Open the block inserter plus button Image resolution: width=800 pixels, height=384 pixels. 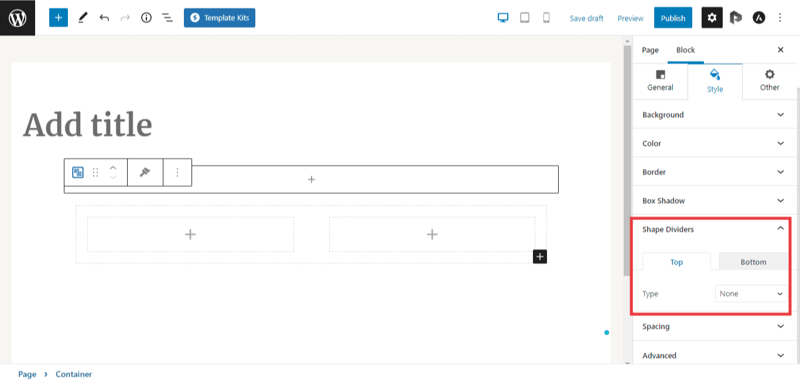(59, 18)
